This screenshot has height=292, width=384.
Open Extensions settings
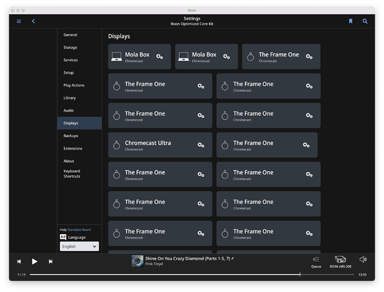(80, 148)
